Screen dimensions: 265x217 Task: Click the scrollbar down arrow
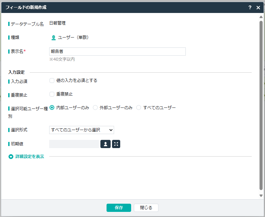pyautogui.click(x=261, y=196)
